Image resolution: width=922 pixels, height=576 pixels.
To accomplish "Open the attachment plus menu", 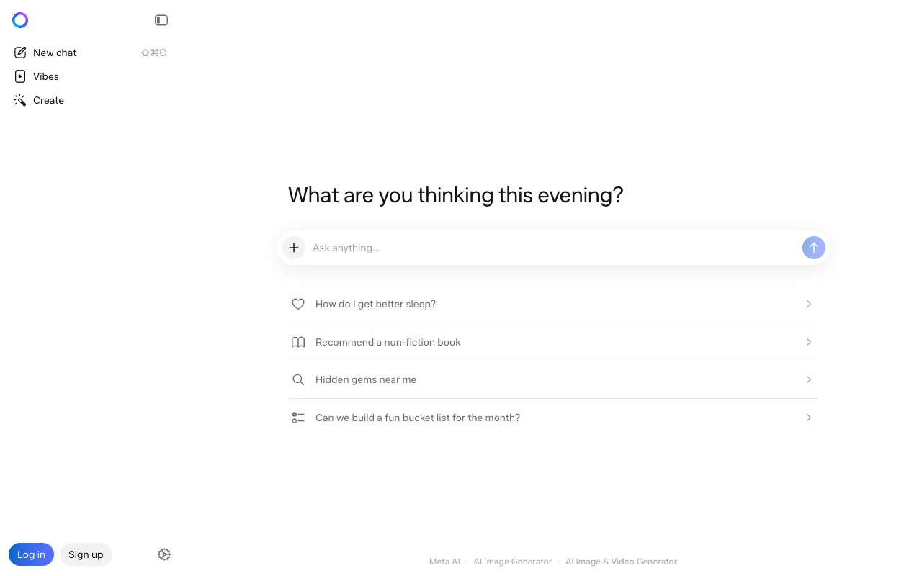I will tap(293, 248).
